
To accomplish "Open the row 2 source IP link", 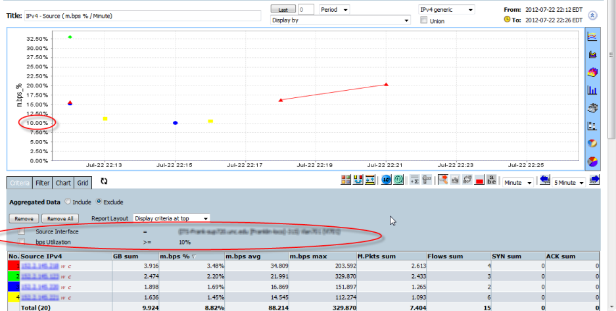I will [39, 276].
